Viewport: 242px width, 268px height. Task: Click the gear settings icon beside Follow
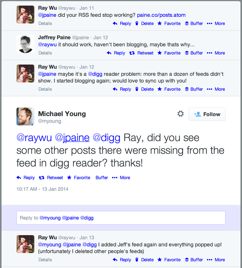[x=181, y=114]
